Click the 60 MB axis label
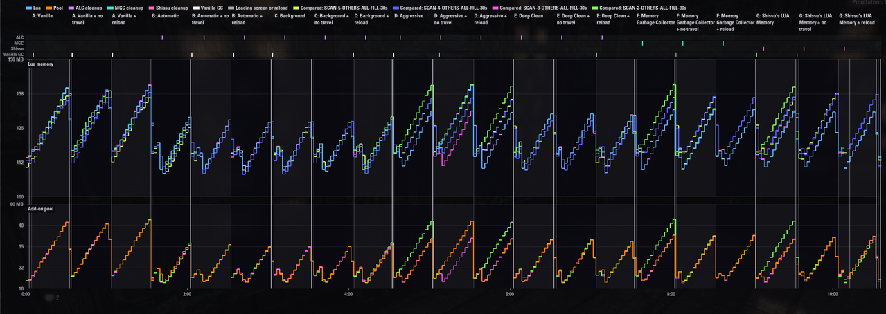The height and width of the screenshot is (314, 886). [15, 205]
